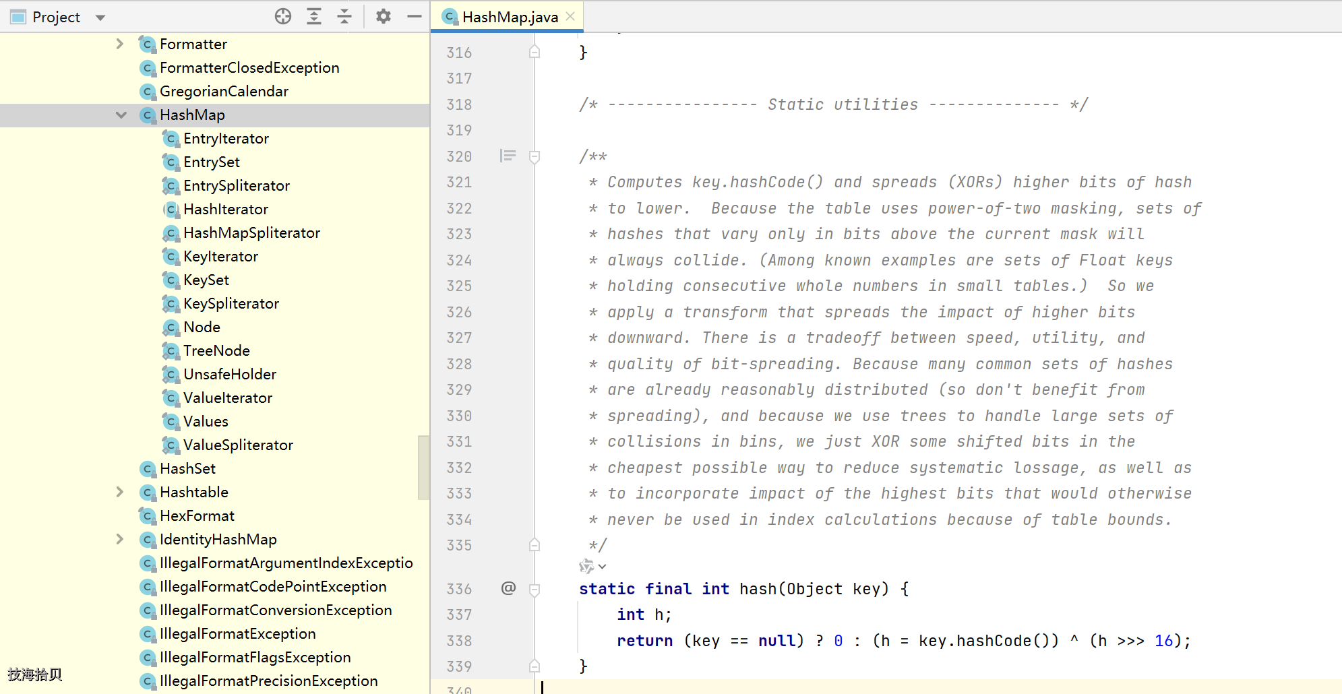Click the Project panel title label
1342x694 pixels.
point(56,17)
